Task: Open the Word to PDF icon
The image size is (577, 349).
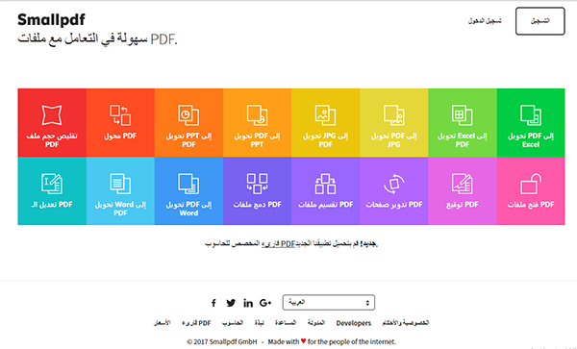Action: point(120,184)
